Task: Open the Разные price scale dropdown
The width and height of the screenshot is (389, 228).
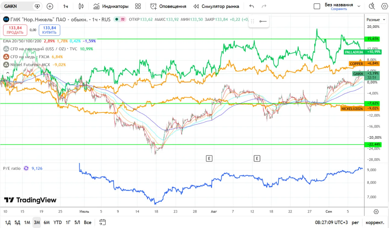Action: pyautogui.click(x=375, y=20)
